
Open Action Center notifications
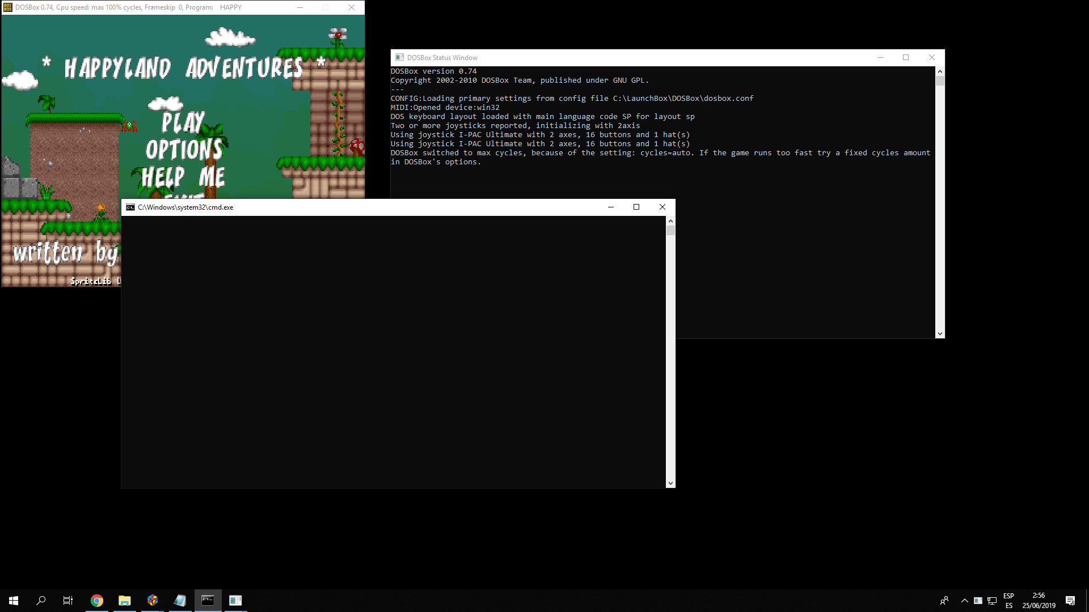pyautogui.click(x=1070, y=601)
